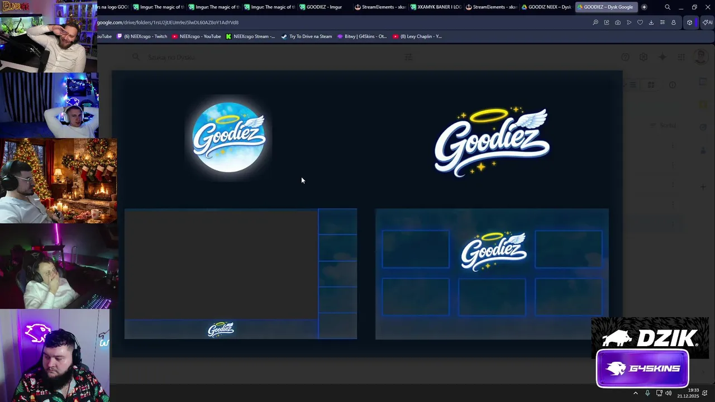Add page to bookmarks with heart icon
The height and width of the screenshot is (402, 715).
click(x=640, y=22)
